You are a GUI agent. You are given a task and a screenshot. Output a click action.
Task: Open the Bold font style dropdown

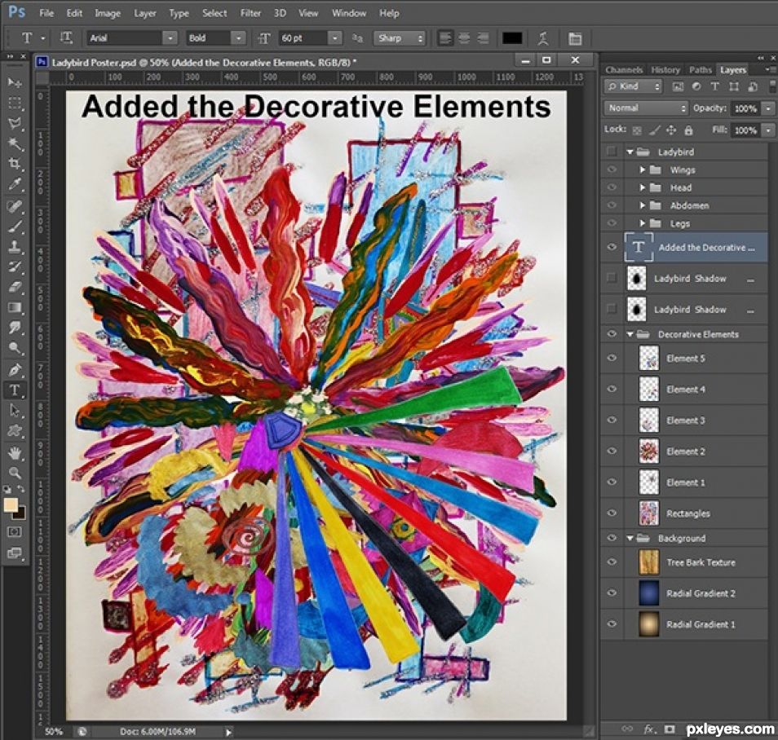coord(239,38)
